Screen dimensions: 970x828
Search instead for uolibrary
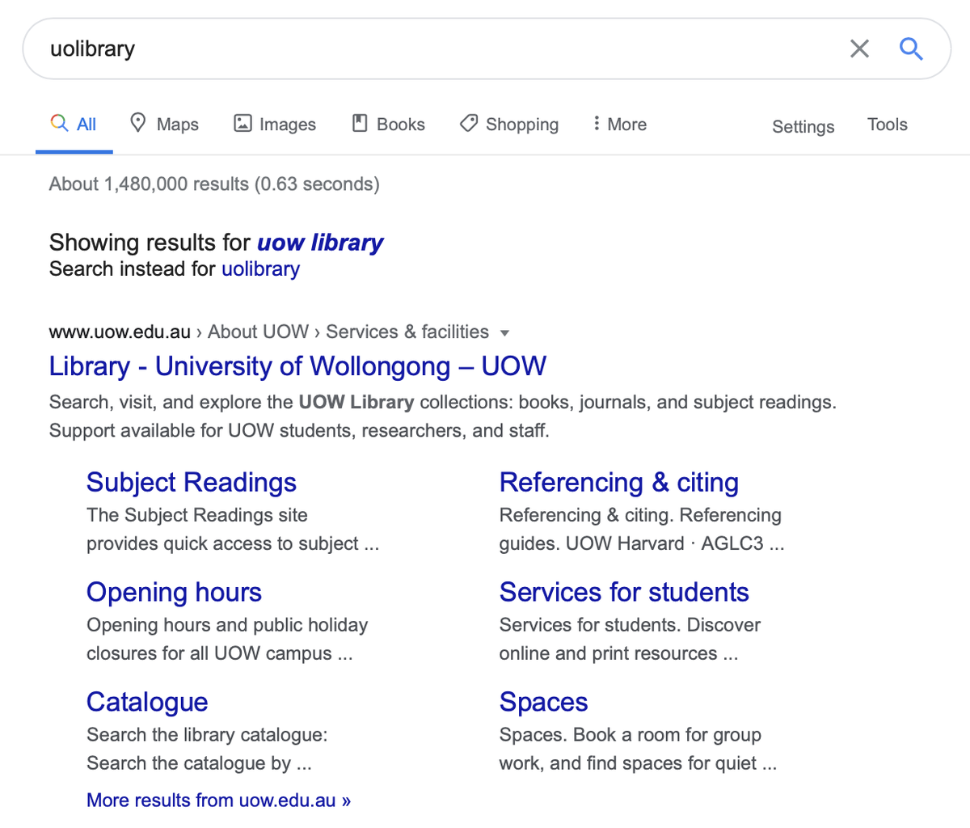[260, 269]
